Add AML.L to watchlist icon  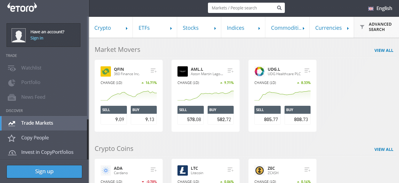[x=230, y=71]
